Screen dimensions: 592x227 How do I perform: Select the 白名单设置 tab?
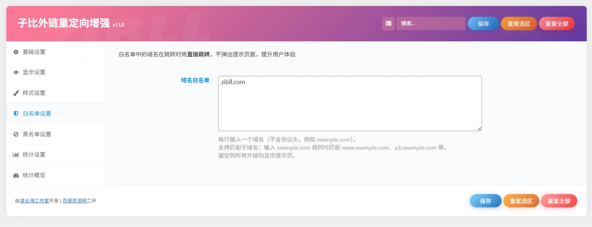tap(56, 113)
